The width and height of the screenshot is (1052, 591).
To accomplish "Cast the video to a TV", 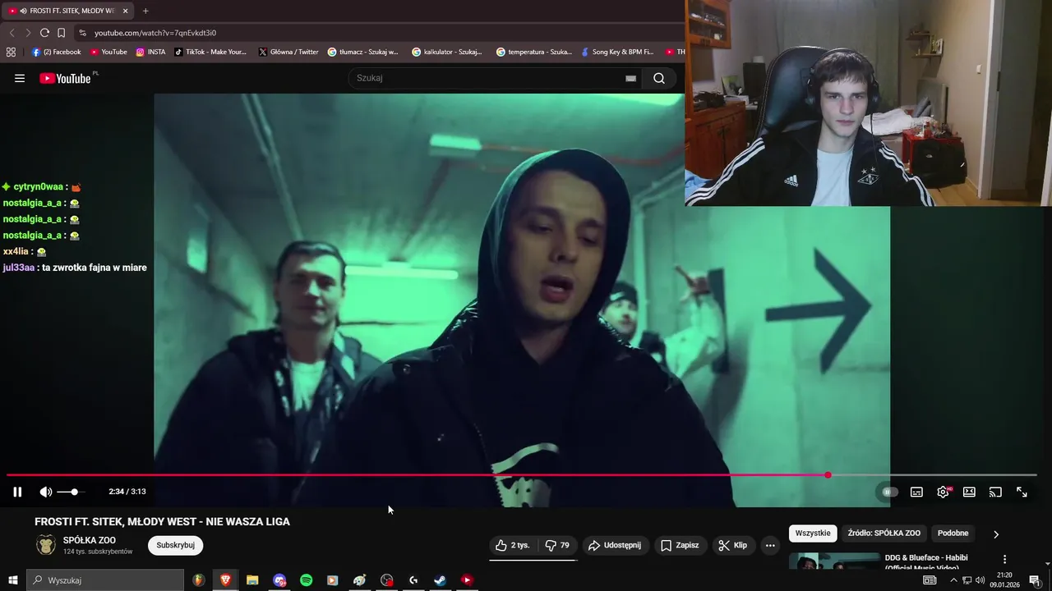I will tap(995, 492).
